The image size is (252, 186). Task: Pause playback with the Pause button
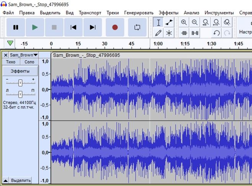(16, 27)
